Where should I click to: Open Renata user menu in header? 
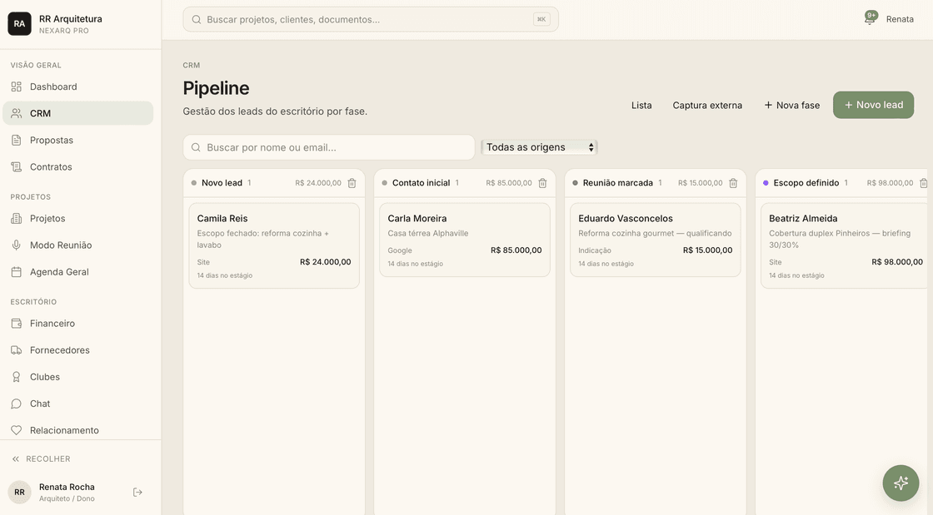point(900,19)
